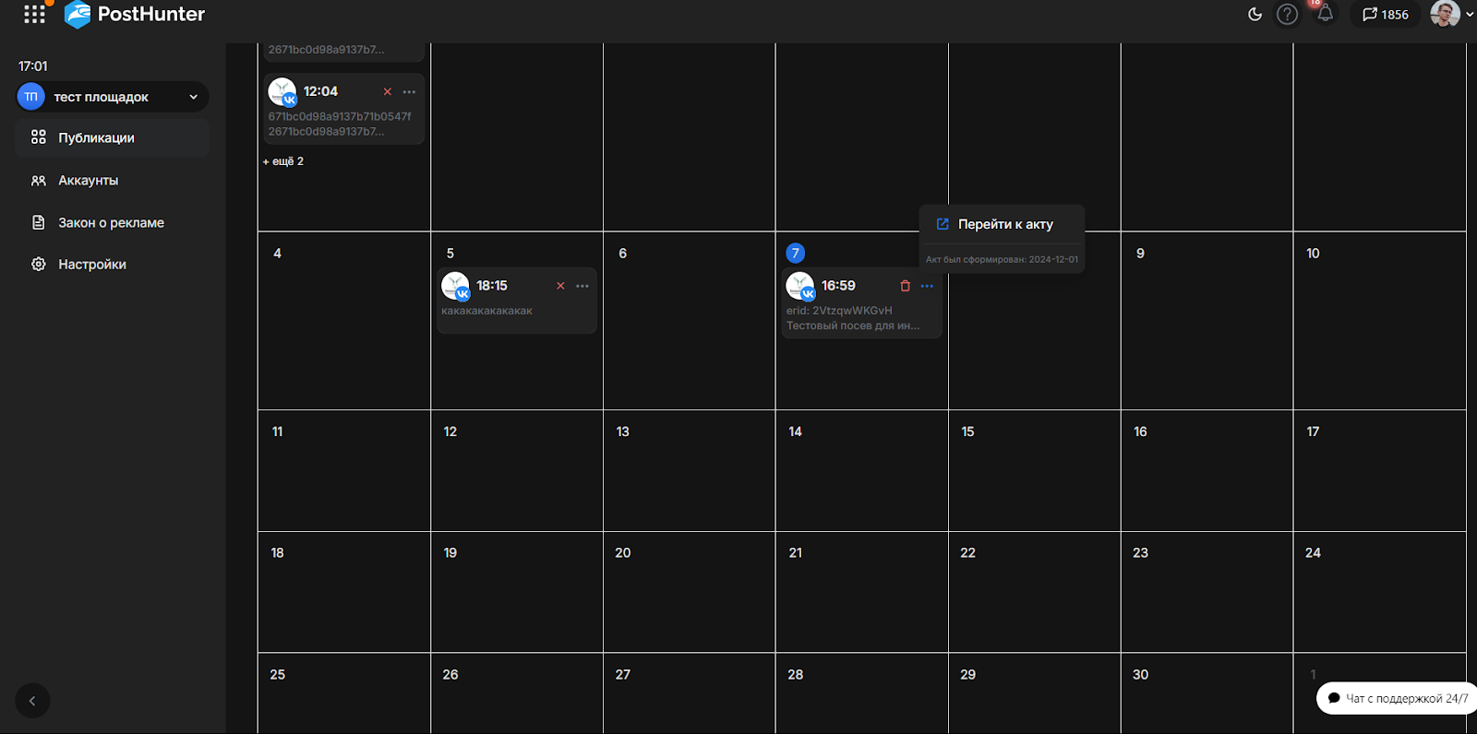Cancel the 12:04 post with red X
The image size is (1477, 734).
pyautogui.click(x=388, y=91)
